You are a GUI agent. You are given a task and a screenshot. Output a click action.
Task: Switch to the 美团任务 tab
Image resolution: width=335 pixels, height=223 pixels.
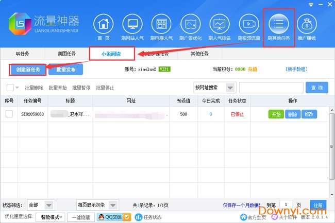[66, 54]
